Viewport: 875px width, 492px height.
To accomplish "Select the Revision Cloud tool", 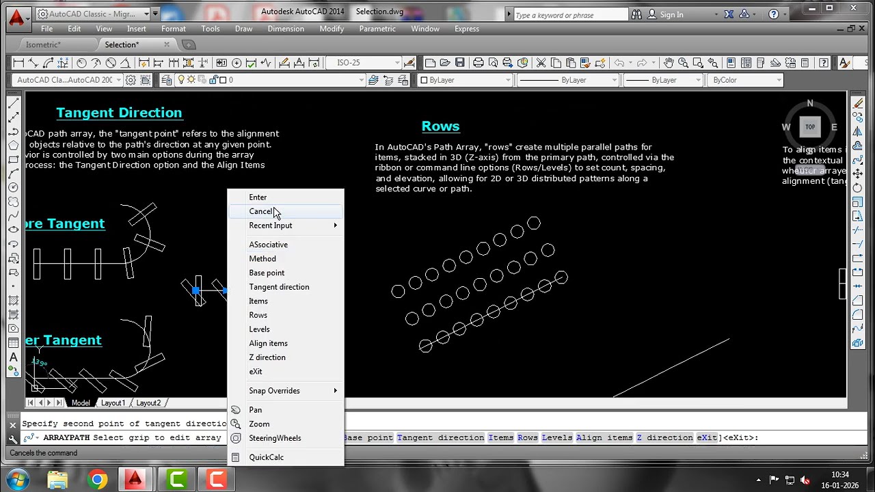I will pos(13,202).
